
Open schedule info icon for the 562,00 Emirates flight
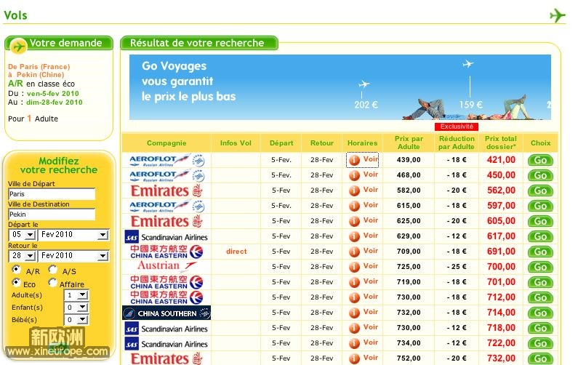(354, 190)
